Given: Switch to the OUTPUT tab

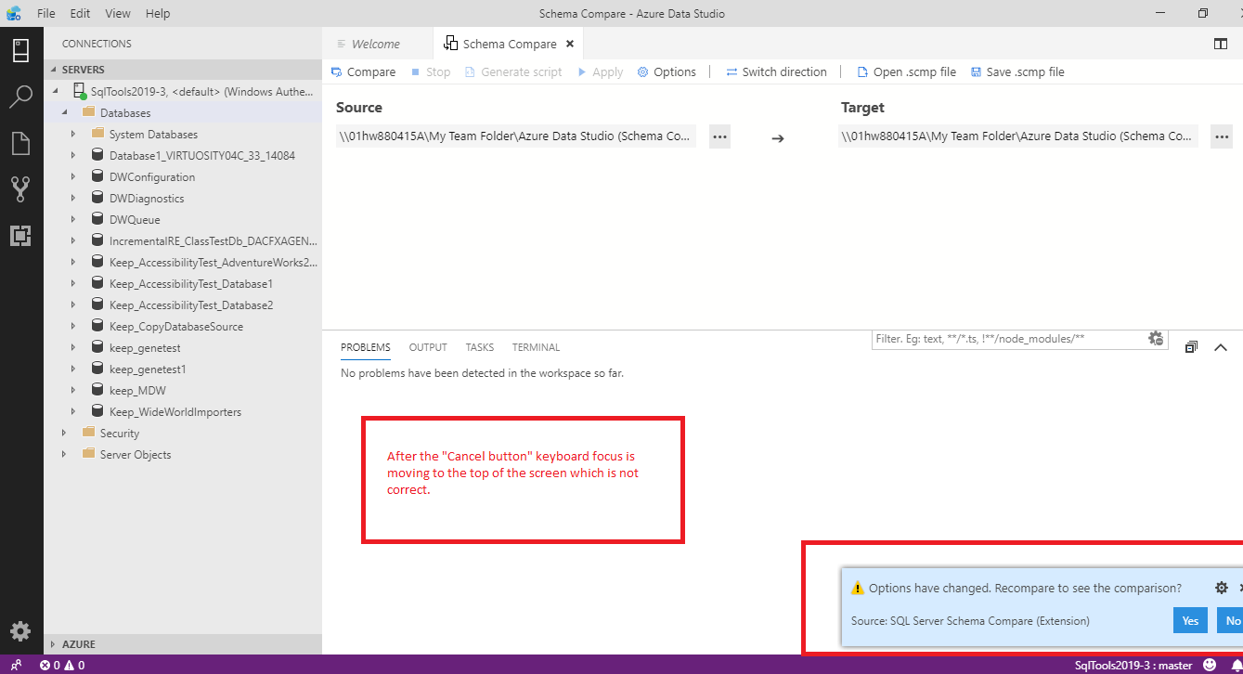Looking at the screenshot, I should (427, 347).
